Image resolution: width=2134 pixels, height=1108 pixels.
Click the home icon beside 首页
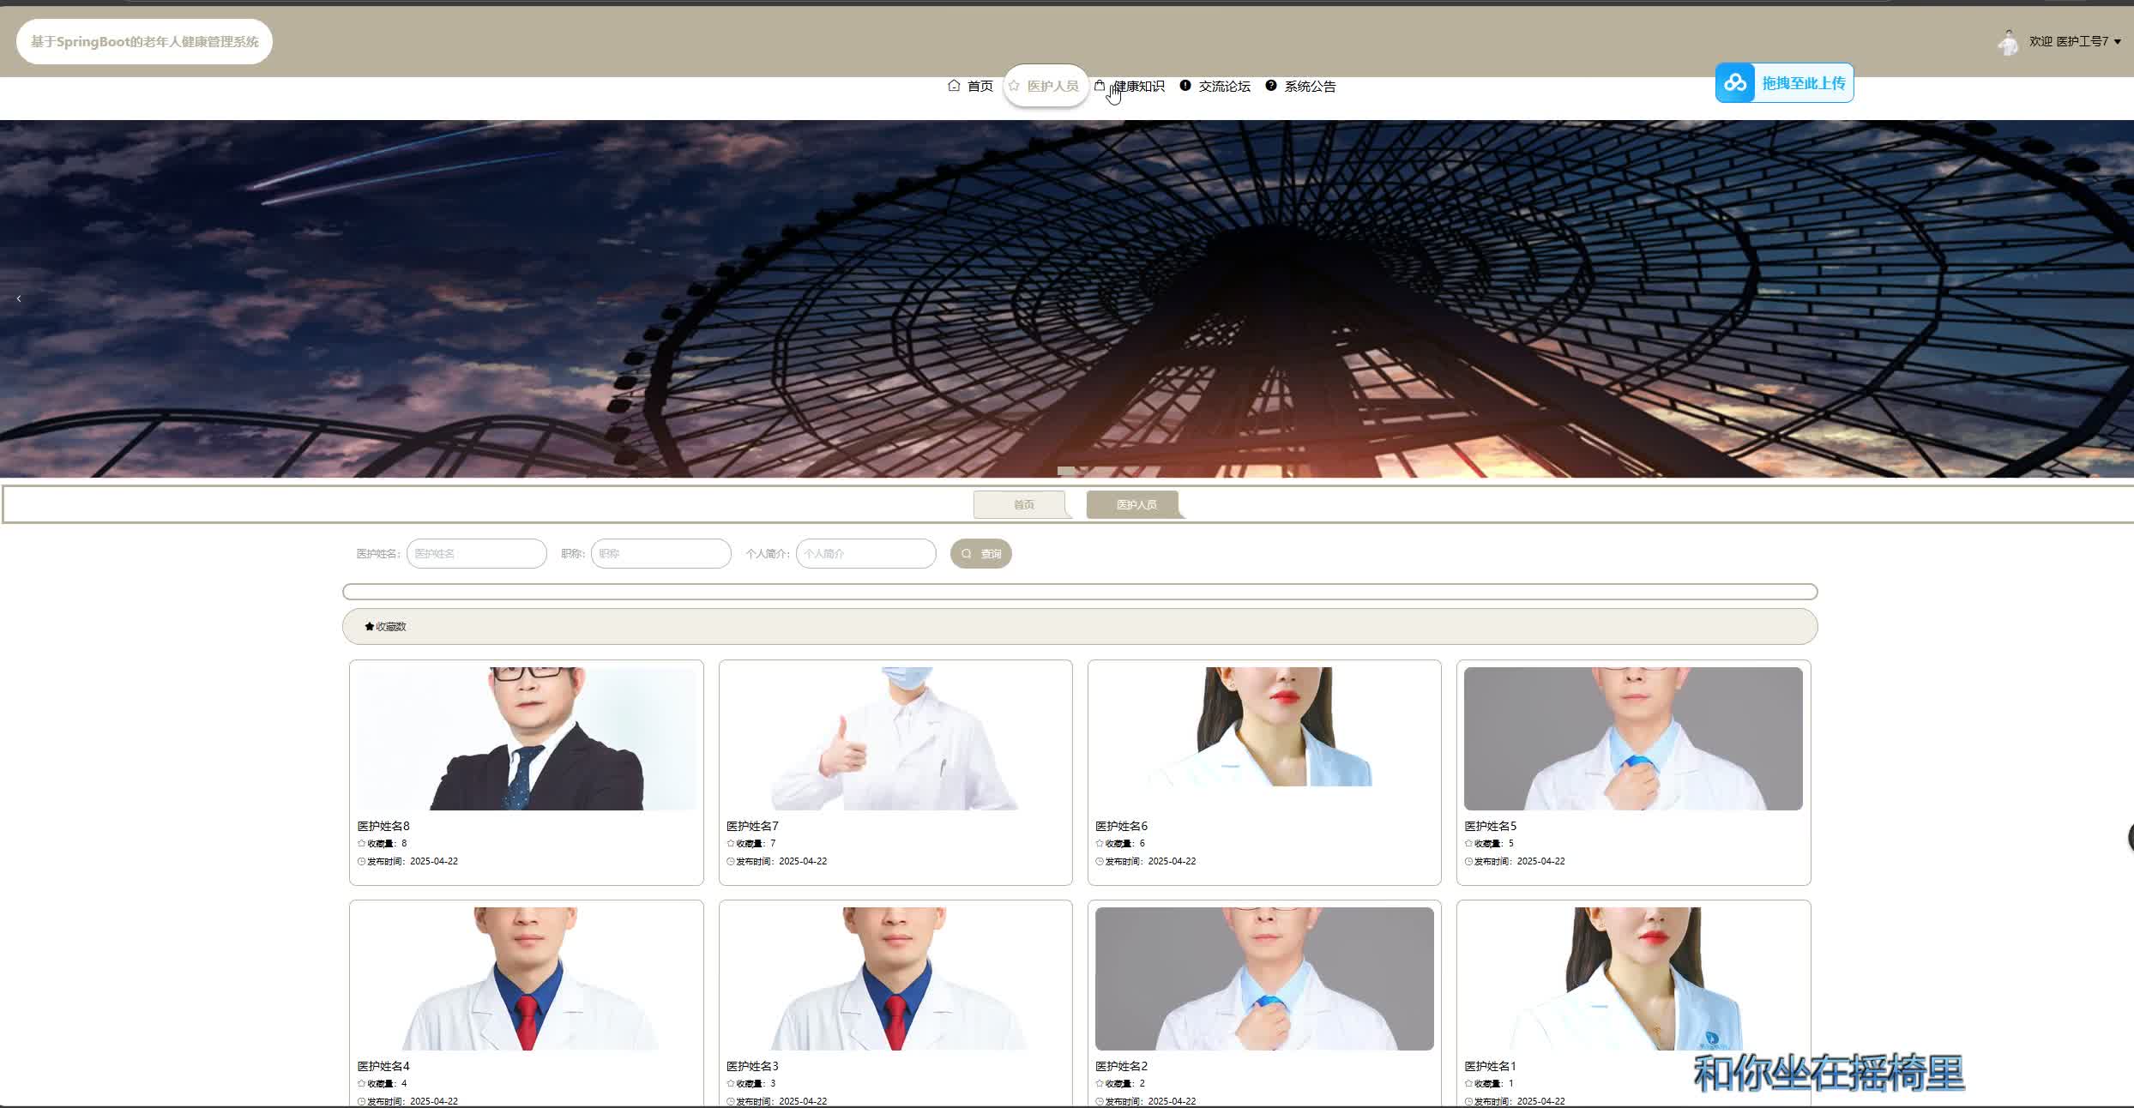pyautogui.click(x=954, y=86)
